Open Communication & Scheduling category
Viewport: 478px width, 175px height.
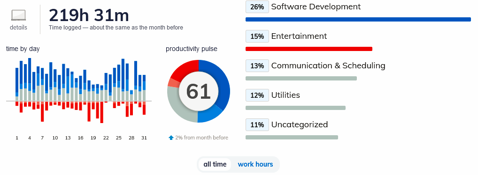[x=328, y=66]
